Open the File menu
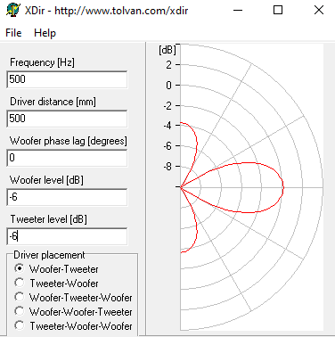This screenshot has height=337, width=335. pos(13,33)
